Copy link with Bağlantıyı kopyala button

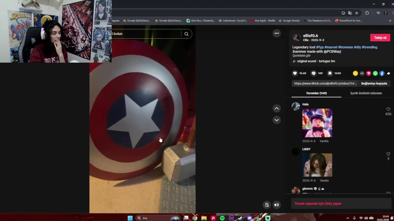374,83
